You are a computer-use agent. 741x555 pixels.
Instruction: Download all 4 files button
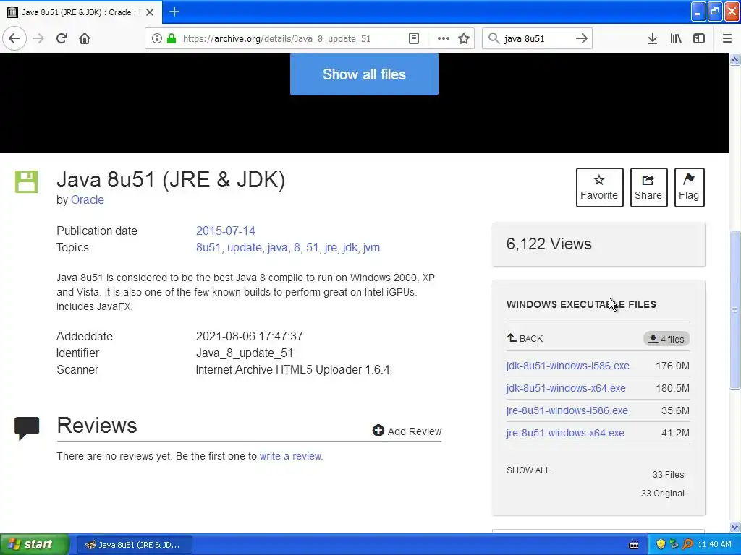pos(666,339)
